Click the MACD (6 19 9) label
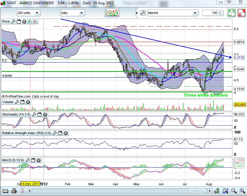Screen dimensions: 247x196 13,160
